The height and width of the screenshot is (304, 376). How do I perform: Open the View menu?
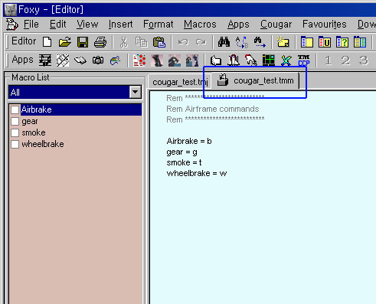(87, 25)
